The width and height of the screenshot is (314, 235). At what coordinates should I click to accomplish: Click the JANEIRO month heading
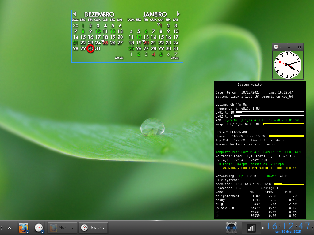155,14
